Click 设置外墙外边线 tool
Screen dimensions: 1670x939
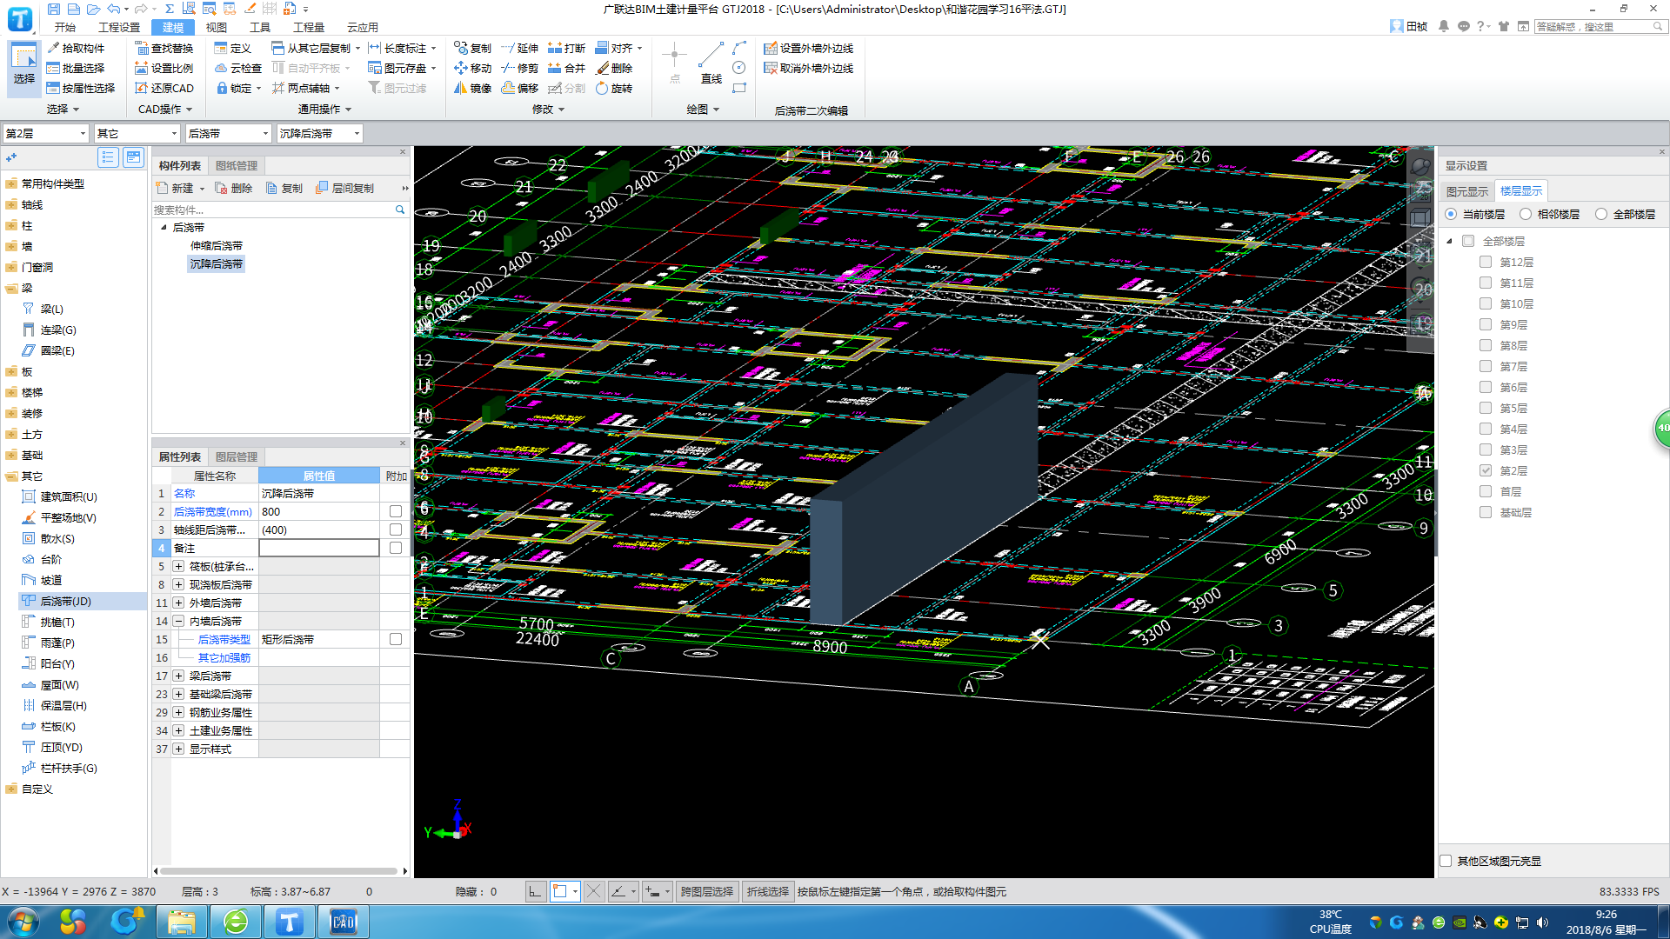click(x=809, y=48)
